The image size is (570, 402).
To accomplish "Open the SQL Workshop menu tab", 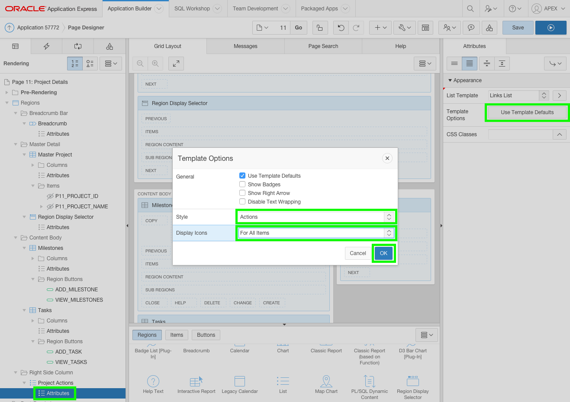I will (x=192, y=9).
